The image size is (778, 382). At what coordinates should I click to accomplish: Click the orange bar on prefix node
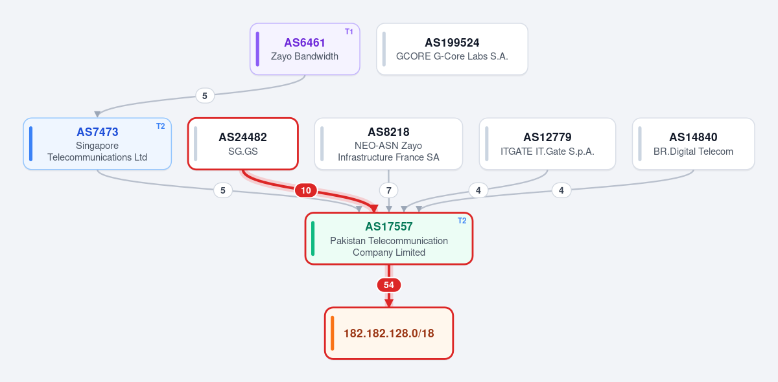tap(332, 333)
